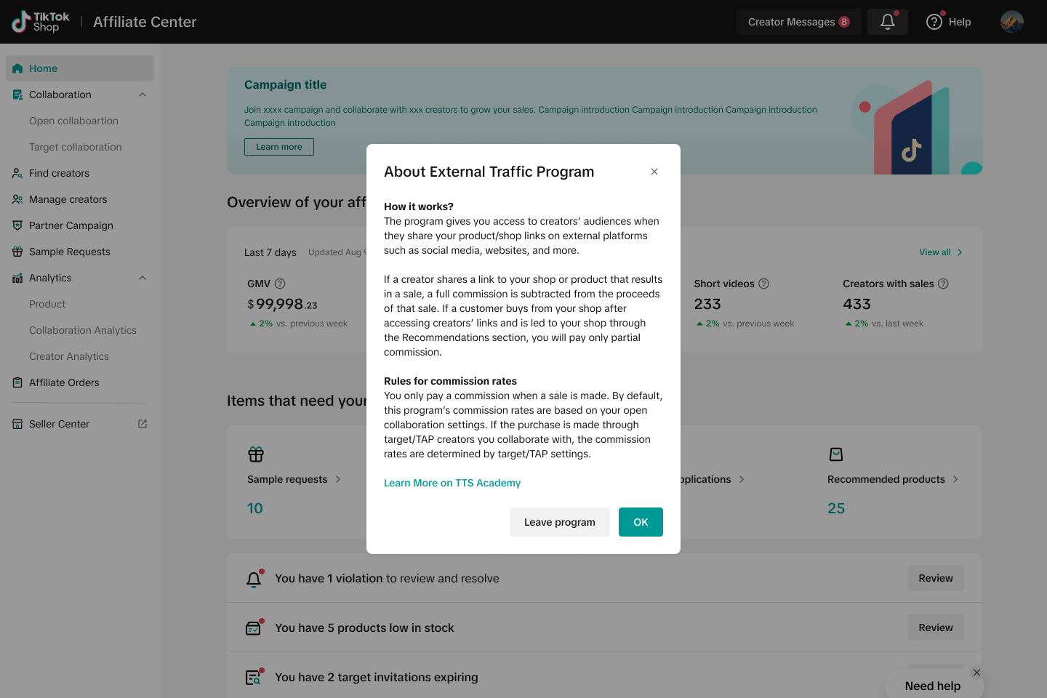Click Creators with sales info icon
This screenshot has height=698, width=1047.
(x=943, y=284)
